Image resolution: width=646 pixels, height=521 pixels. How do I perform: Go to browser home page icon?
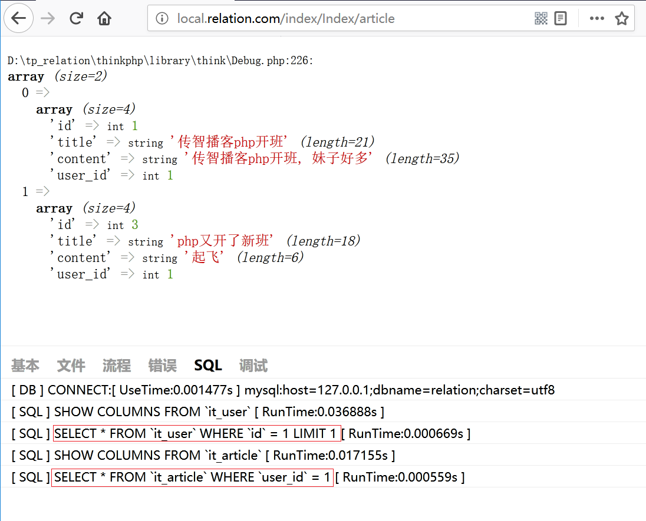pyautogui.click(x=104, y=18)
